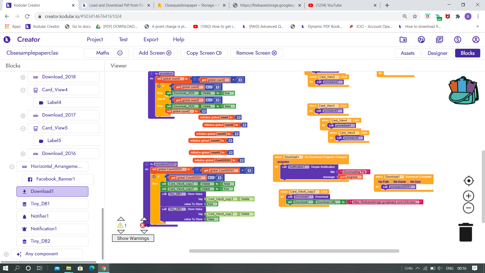Open the dollar sign monetization icon
The height and width of the screenshot is (273, 485).
pyautogui.click(x=457, y=39)
